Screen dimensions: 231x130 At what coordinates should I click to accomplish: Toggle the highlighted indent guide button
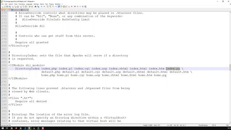tap(59, 6)
